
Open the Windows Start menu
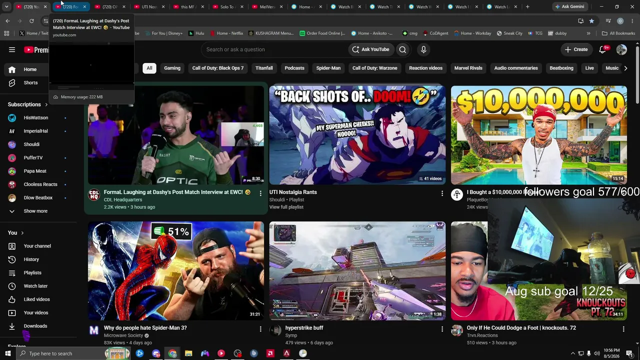[x=7, y=353]
